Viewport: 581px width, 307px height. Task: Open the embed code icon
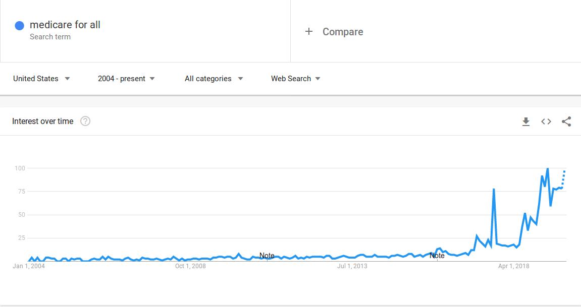click(546, 121)
